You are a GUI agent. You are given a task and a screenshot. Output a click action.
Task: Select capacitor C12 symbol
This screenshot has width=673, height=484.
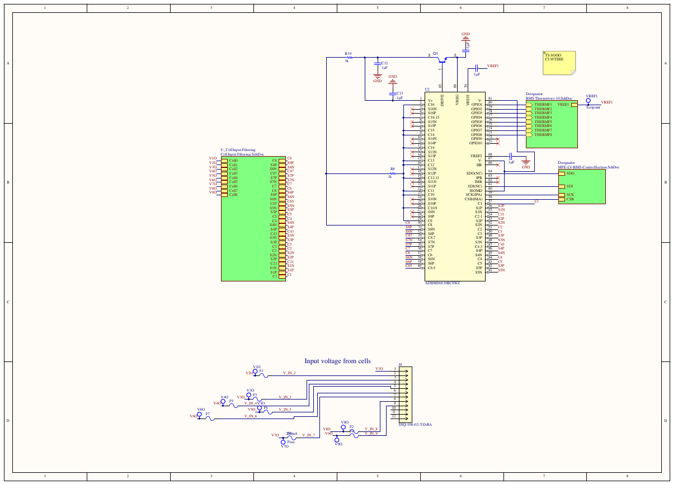(378, 65)
